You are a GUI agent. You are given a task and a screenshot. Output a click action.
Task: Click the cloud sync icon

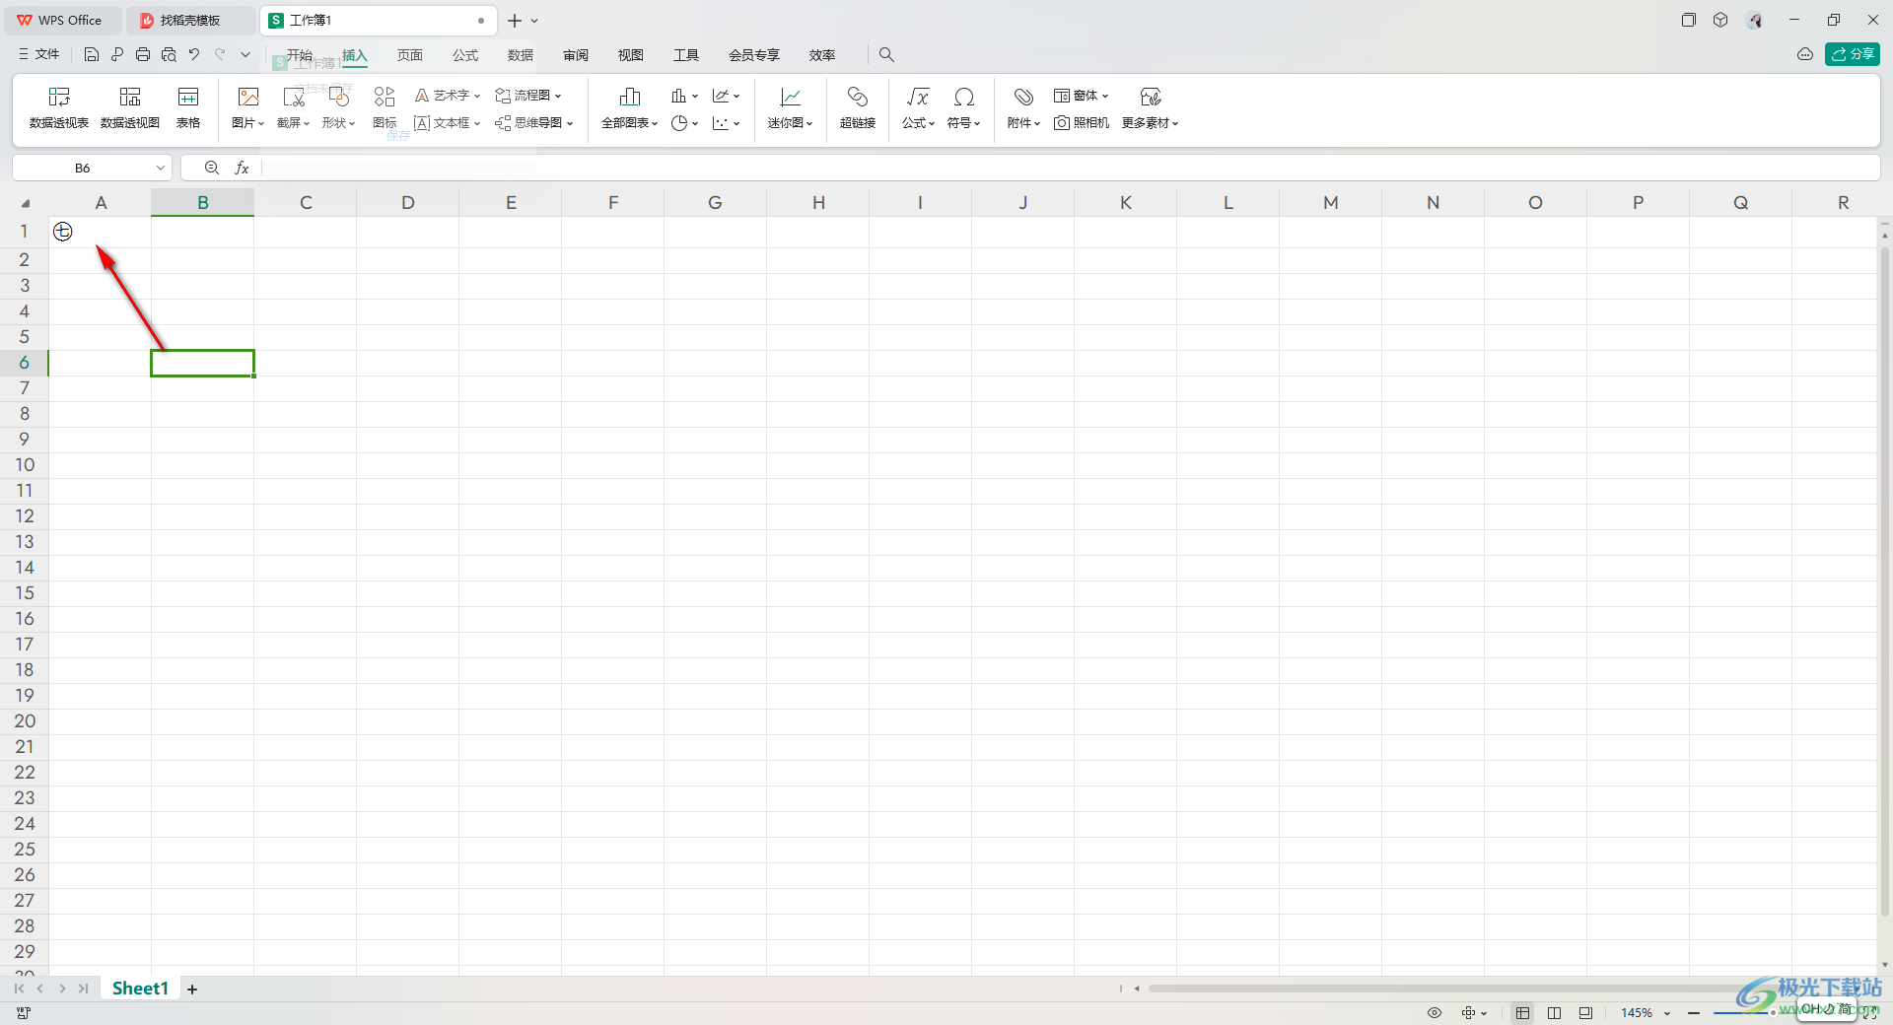[x=1805, y=54]
